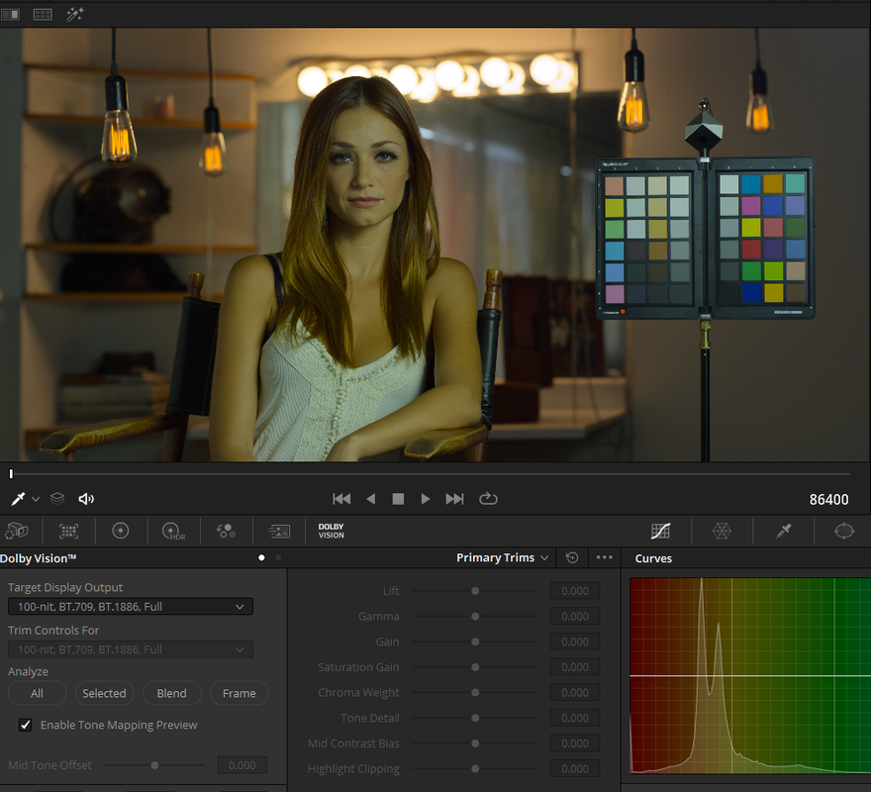Play the clip forward
Screen dimensions: 871x792
(425, 499)
